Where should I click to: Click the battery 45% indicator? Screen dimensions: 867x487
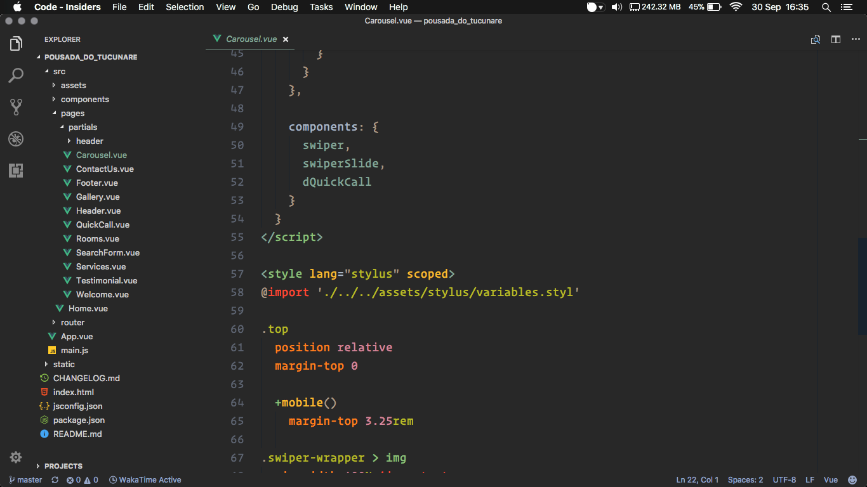click(705, 7)
